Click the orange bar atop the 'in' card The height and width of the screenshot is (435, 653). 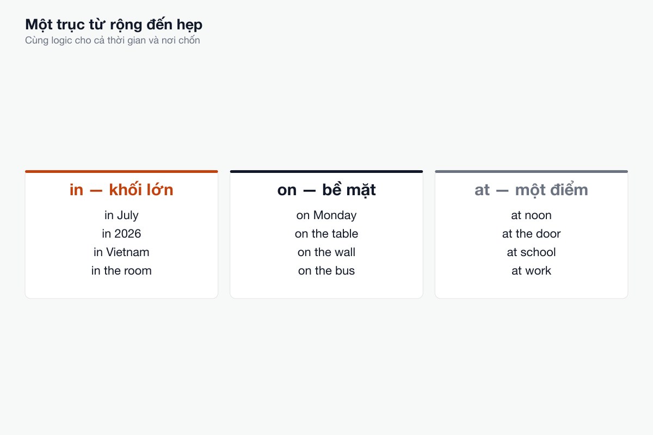point(121,171)
